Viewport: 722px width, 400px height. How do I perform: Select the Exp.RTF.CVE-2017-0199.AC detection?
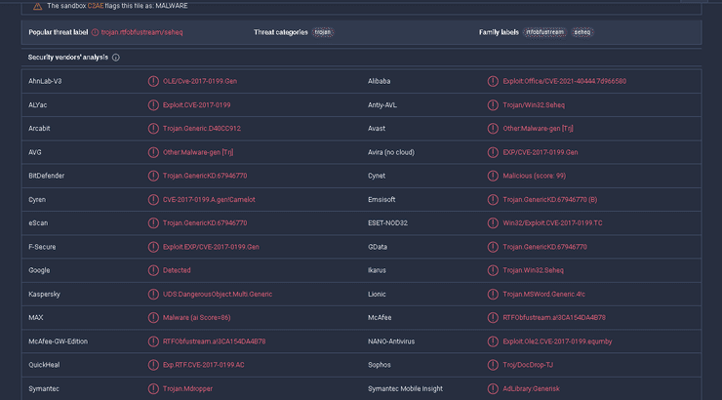pyautogui.click(x=204, y=365)
